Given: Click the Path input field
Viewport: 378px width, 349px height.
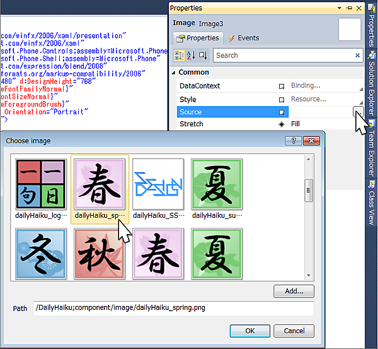Looking at the screenshot, I should tap(174, 308).
